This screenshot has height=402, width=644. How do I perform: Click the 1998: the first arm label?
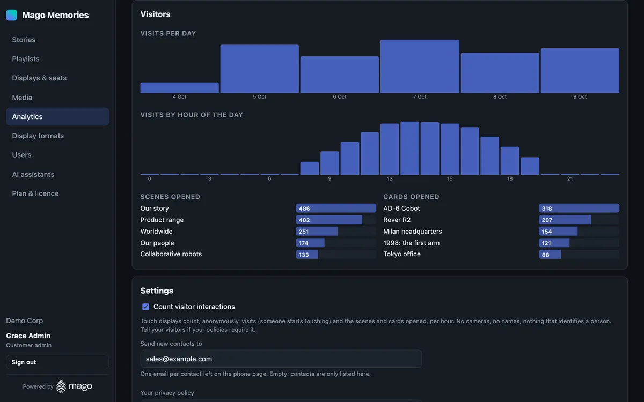pos(412,243)
